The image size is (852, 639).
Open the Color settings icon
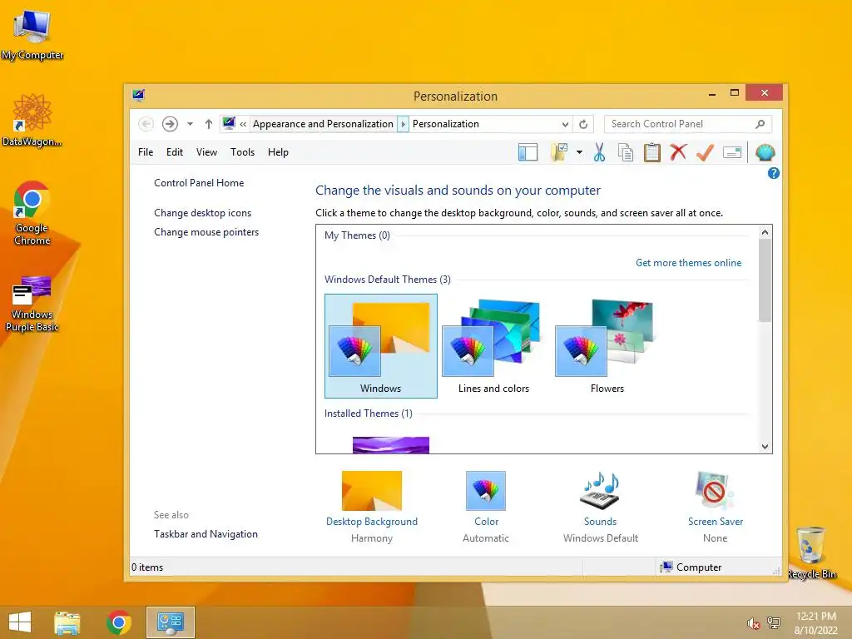pos(486,491)
